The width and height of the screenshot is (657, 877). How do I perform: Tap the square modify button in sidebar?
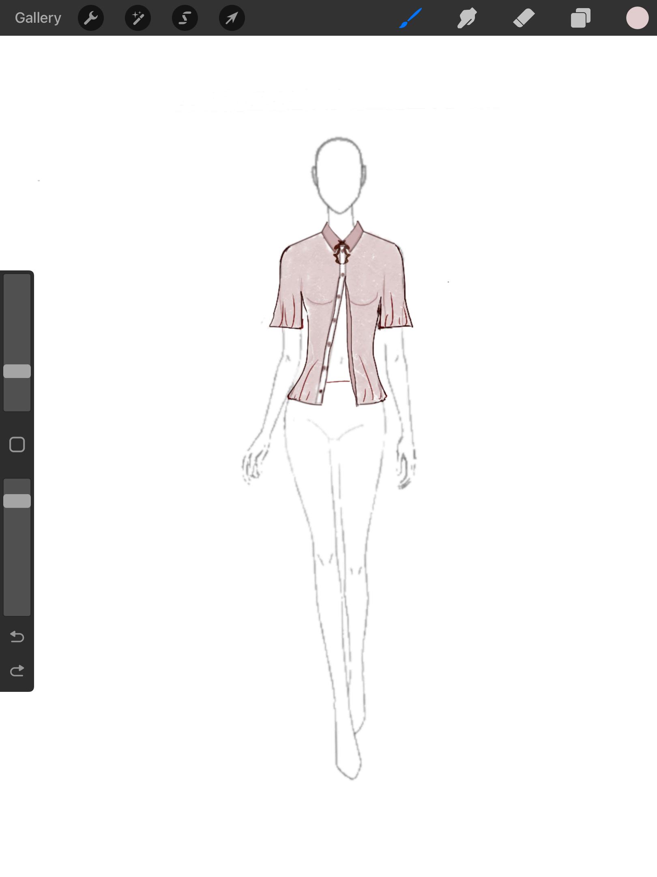[17, 445]
